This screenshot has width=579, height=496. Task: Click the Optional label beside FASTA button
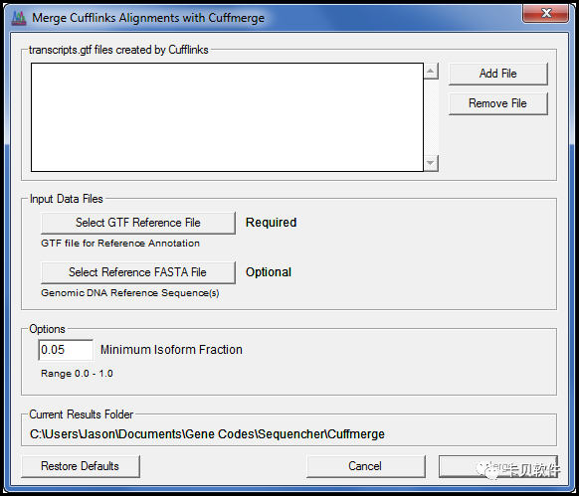tap(269, 272)
